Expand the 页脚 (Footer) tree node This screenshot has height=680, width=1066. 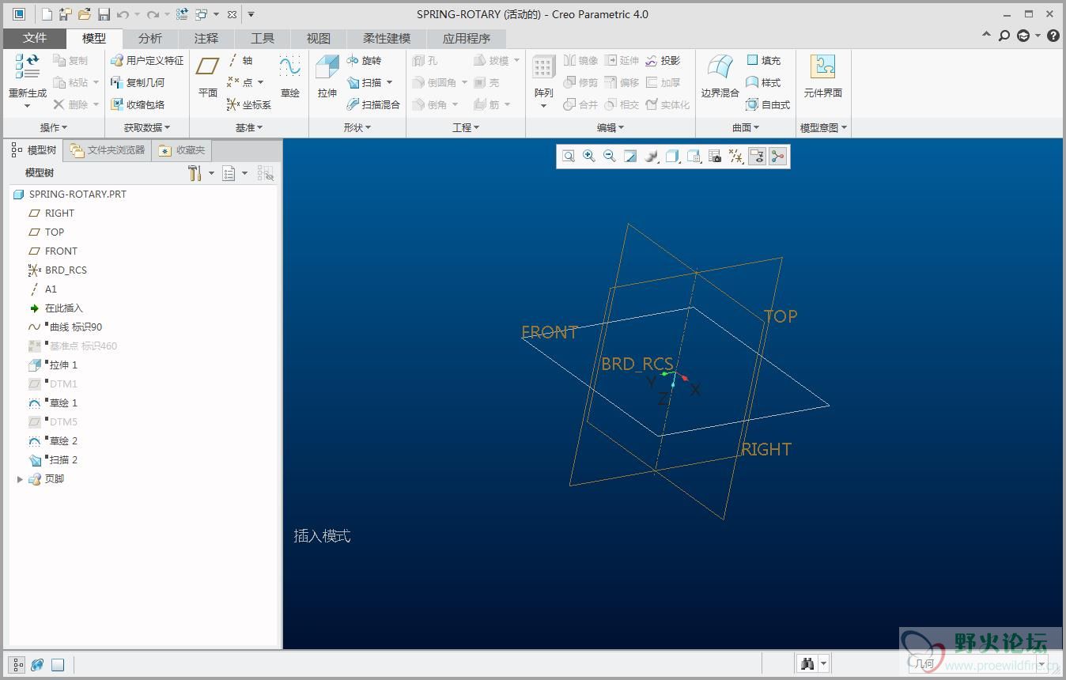point(20,479)
